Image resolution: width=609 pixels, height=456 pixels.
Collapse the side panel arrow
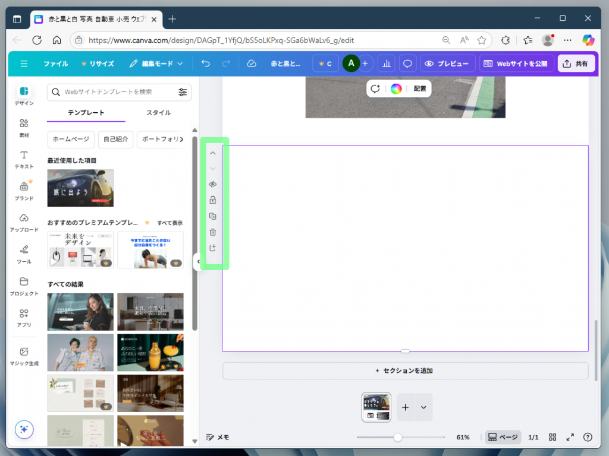pyautogui.click(x=198, y=261)
